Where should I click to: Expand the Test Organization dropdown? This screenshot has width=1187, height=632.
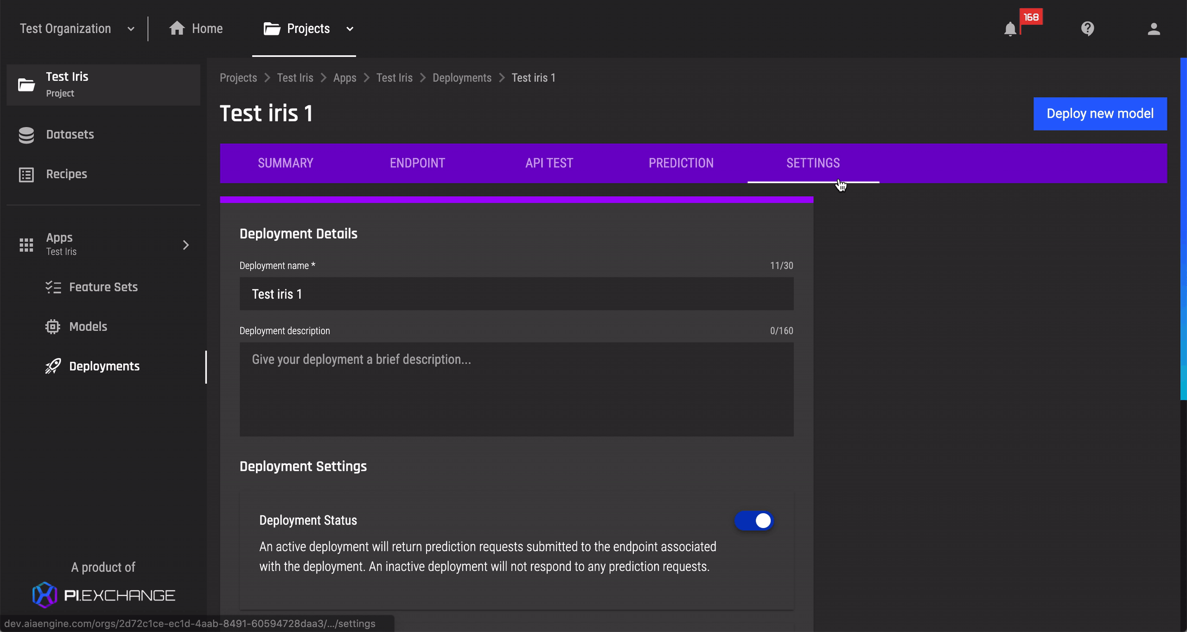coord(130,28)
